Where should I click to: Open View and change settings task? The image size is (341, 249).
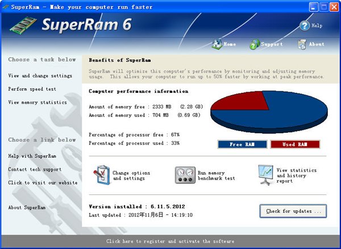[40, 76]
